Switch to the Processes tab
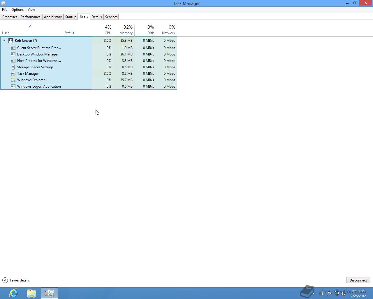The image size is (373, 299). [x=10, y=17]
